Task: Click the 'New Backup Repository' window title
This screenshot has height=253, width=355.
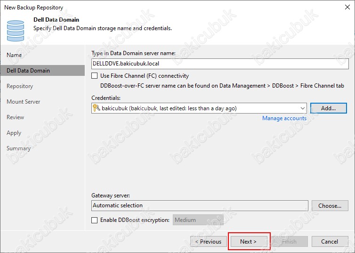Action: pyautogui.click(x=34, y=8)
